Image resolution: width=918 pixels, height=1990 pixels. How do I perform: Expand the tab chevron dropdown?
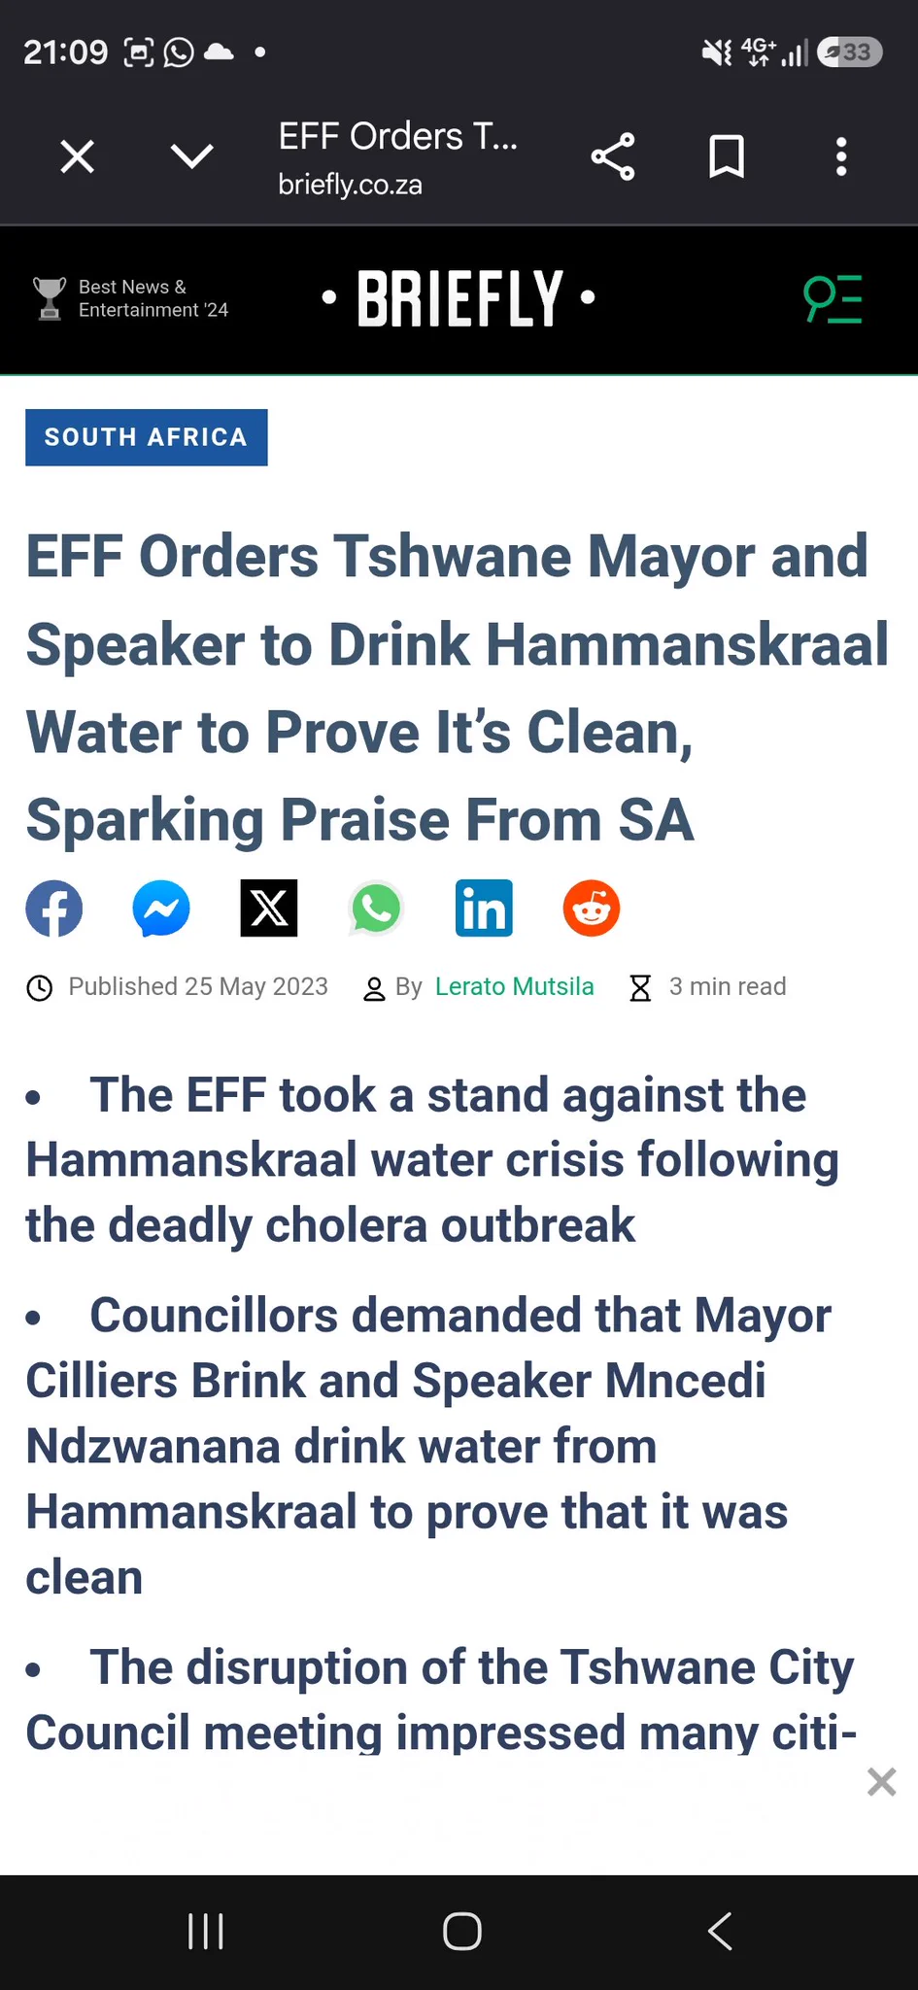192,155
